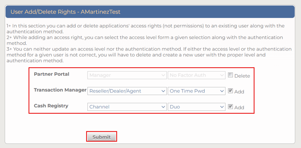The height and width of the screenshot is (148, 301).
Task: Click the Transaction Manager row label
Action: point(60,90)
